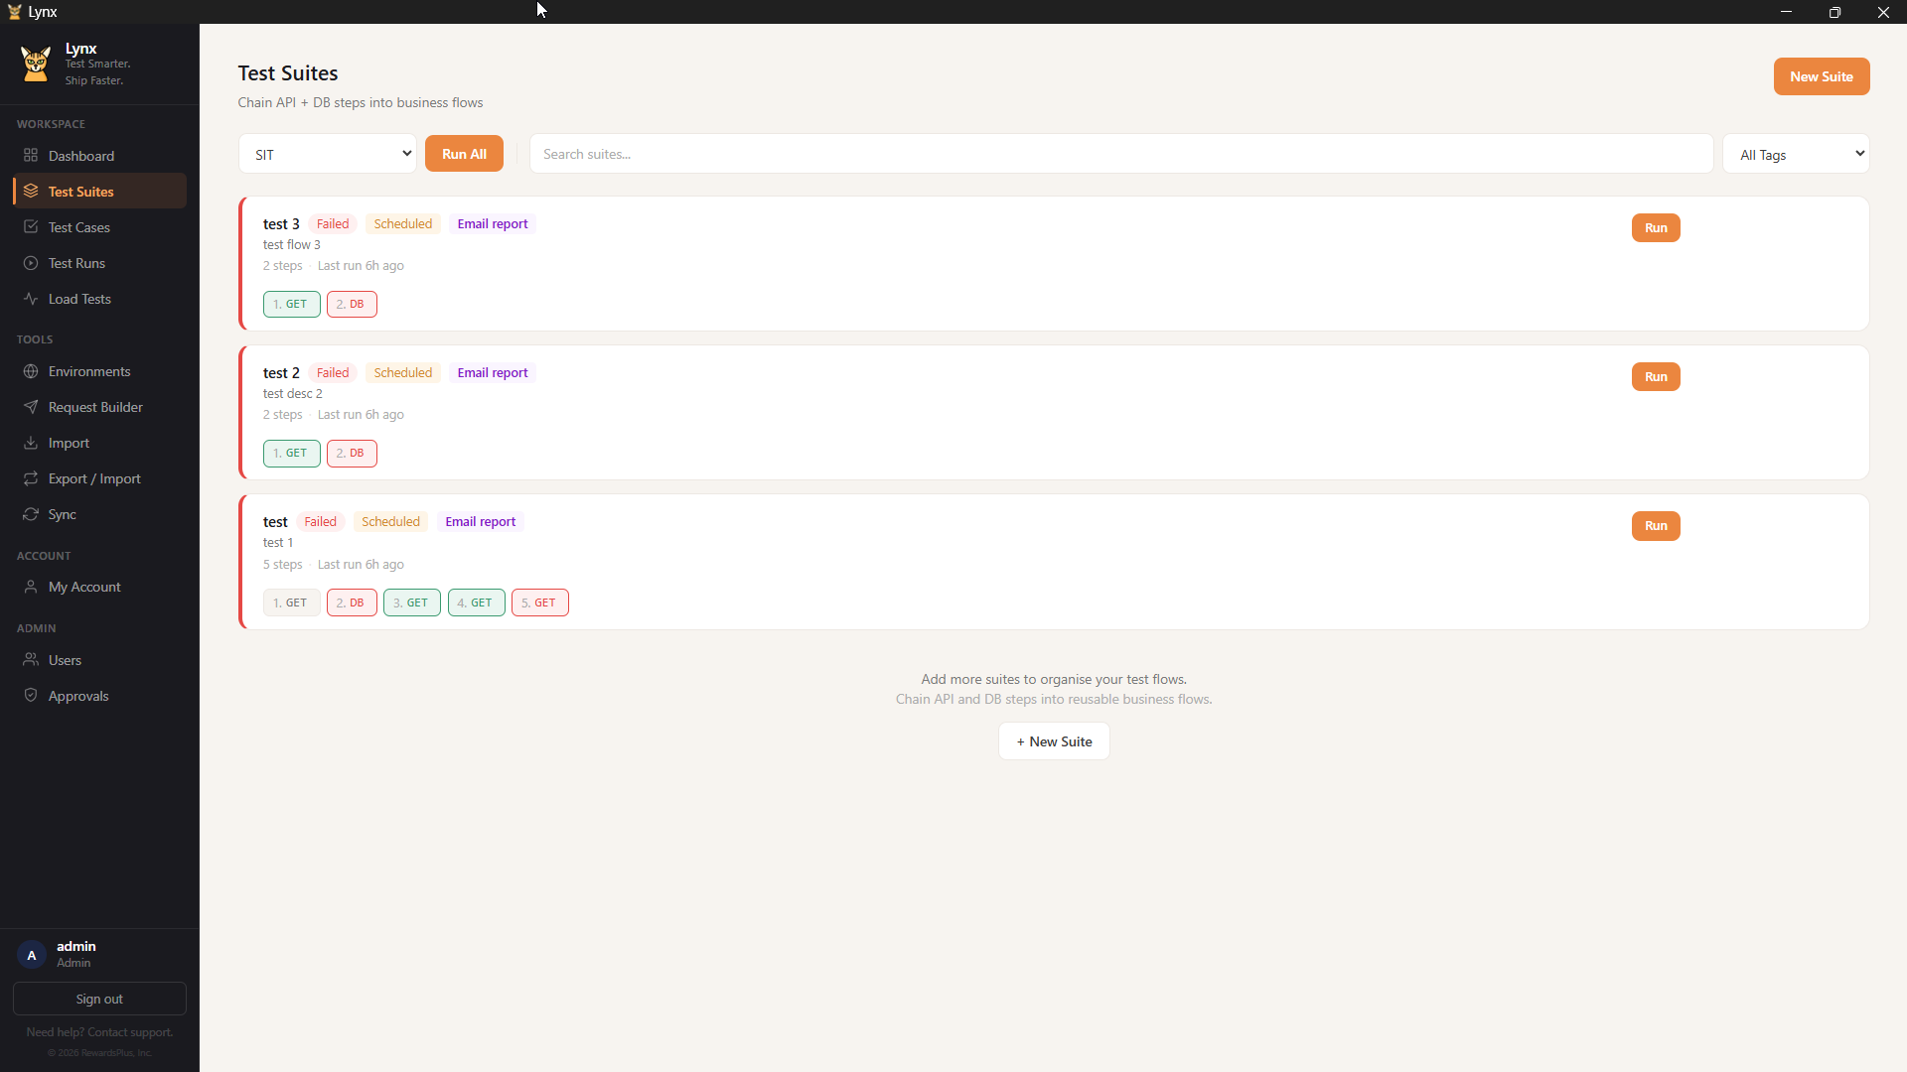Screen dimensions: 1907x1072
Task: Click the Sign out button
Action: [x=99, y=999]
